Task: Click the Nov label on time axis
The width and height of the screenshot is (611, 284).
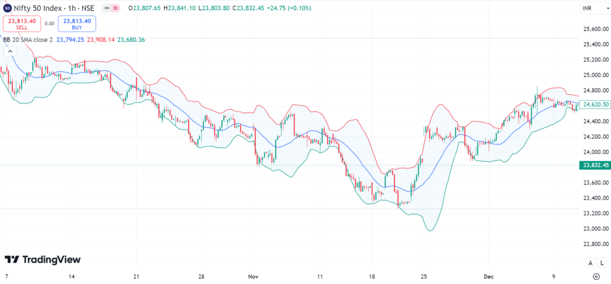Action: pos(253,277)
